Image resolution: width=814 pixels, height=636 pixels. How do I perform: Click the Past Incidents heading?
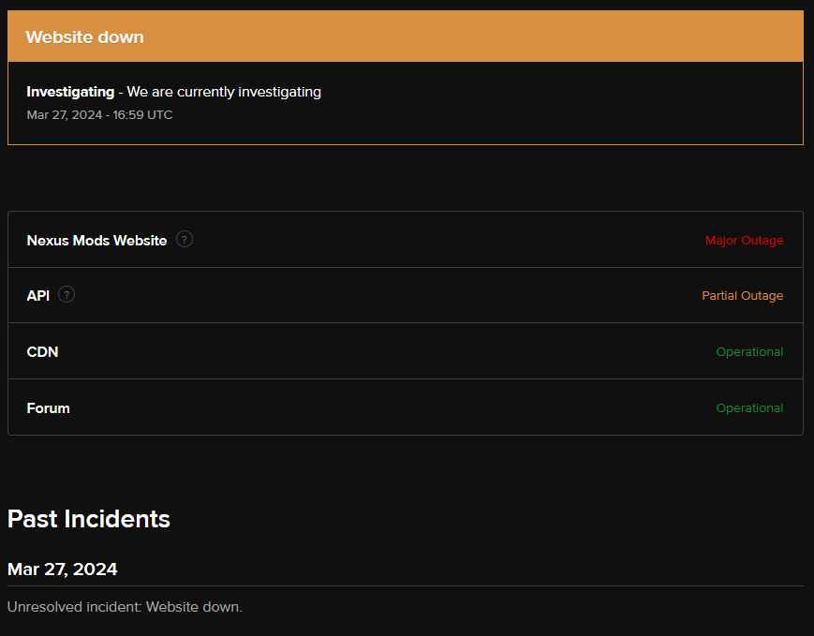click(x=89, y=519)
